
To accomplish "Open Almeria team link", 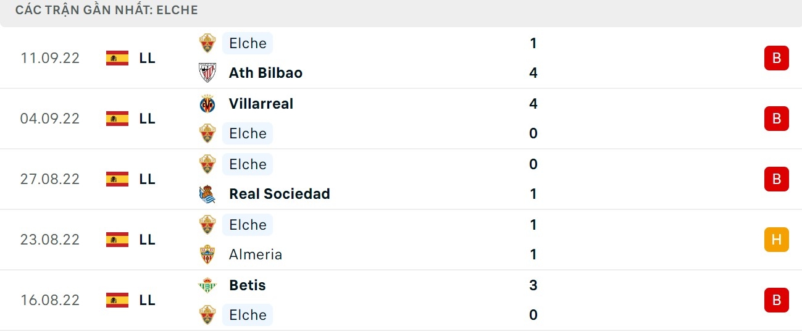I will click(255, 254).
